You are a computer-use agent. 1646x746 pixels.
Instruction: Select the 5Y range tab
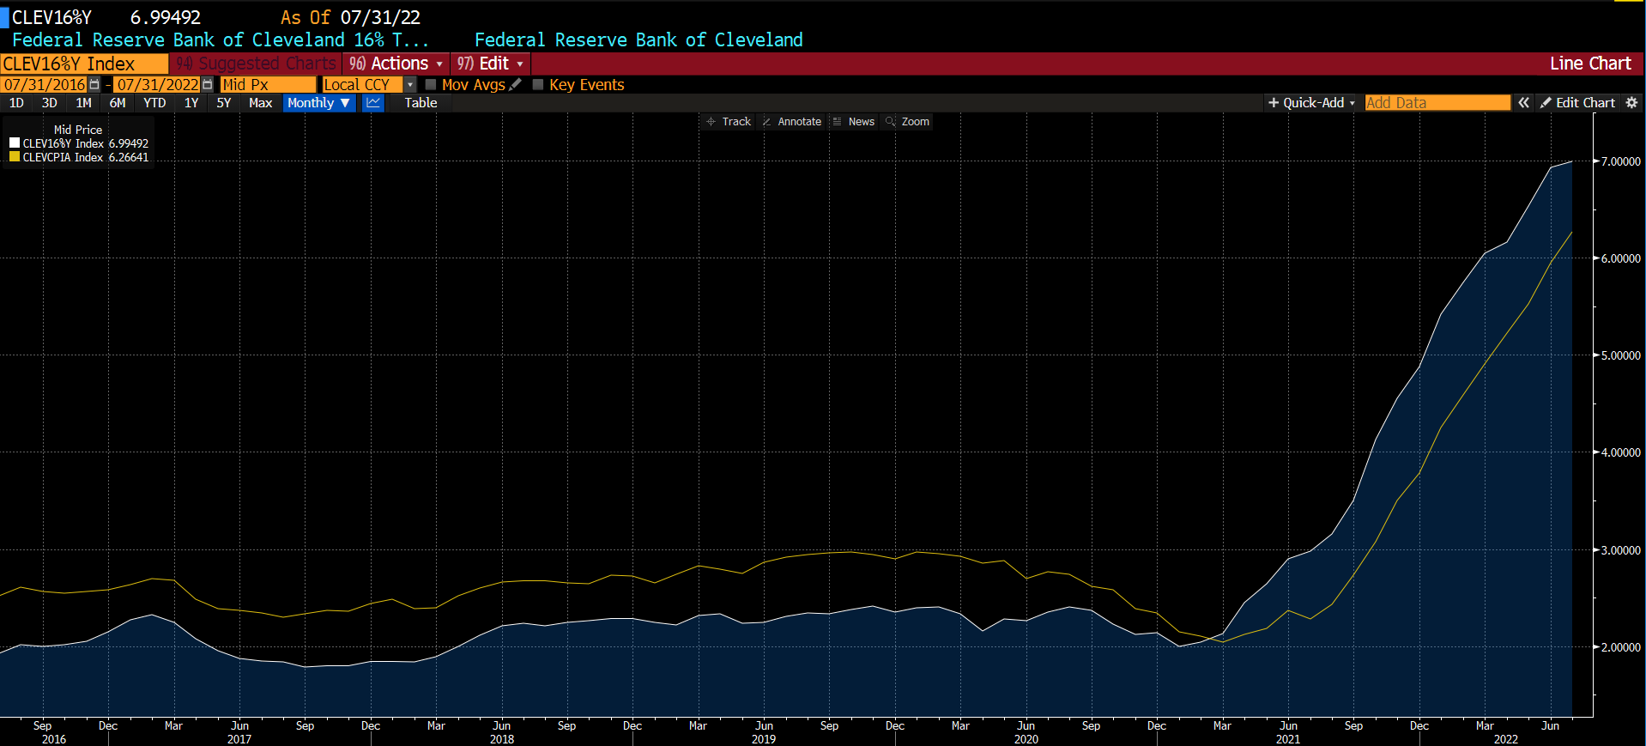click(x=224, y=103)
